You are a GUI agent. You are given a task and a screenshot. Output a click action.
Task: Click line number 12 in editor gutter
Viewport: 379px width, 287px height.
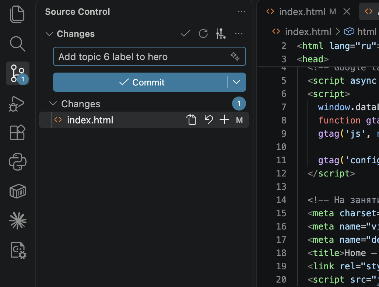(x=281, y=174)
